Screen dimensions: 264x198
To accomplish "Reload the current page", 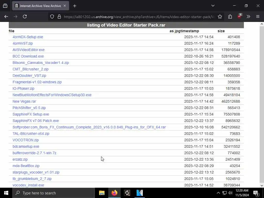I will click(25, 16).
